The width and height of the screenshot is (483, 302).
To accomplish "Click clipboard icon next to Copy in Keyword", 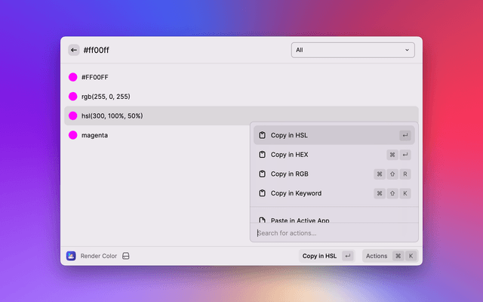I will point(262,193).
